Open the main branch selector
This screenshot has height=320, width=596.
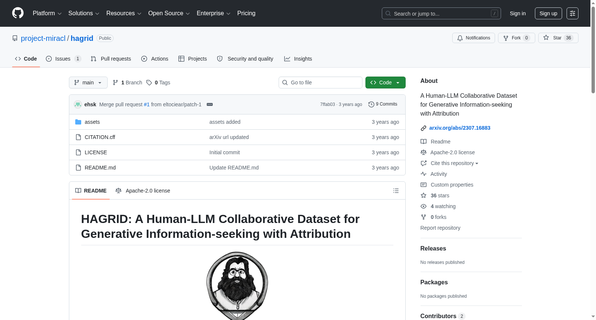[x=88, y=83]
